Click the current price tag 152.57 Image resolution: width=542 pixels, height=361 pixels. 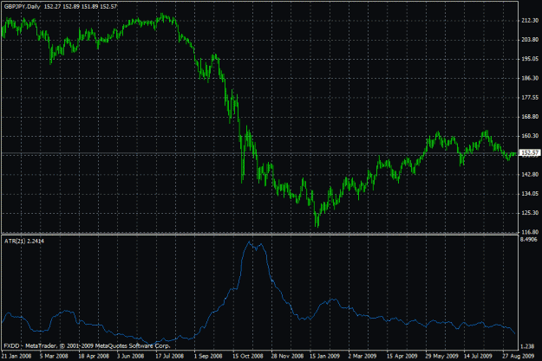530,152
